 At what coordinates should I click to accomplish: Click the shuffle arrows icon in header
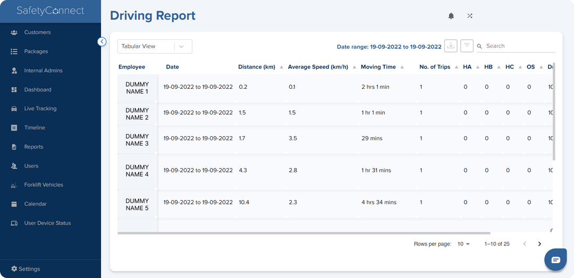(470, 16)
